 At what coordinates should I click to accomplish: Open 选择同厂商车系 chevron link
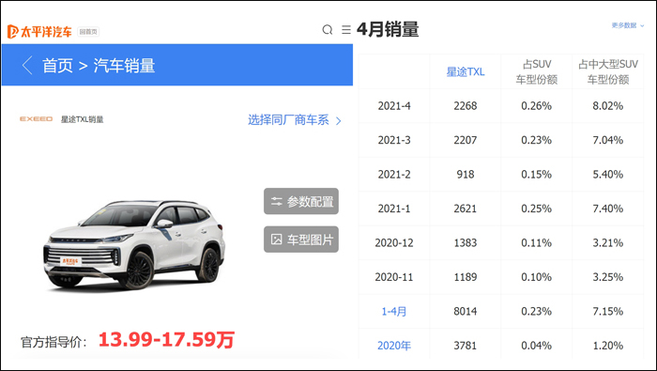point(295,120)
